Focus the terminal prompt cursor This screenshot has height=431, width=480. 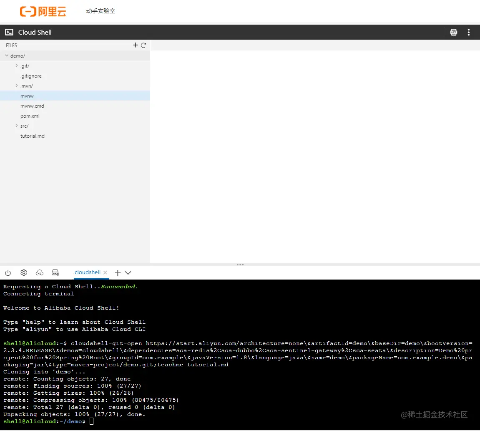coord(91,421)
